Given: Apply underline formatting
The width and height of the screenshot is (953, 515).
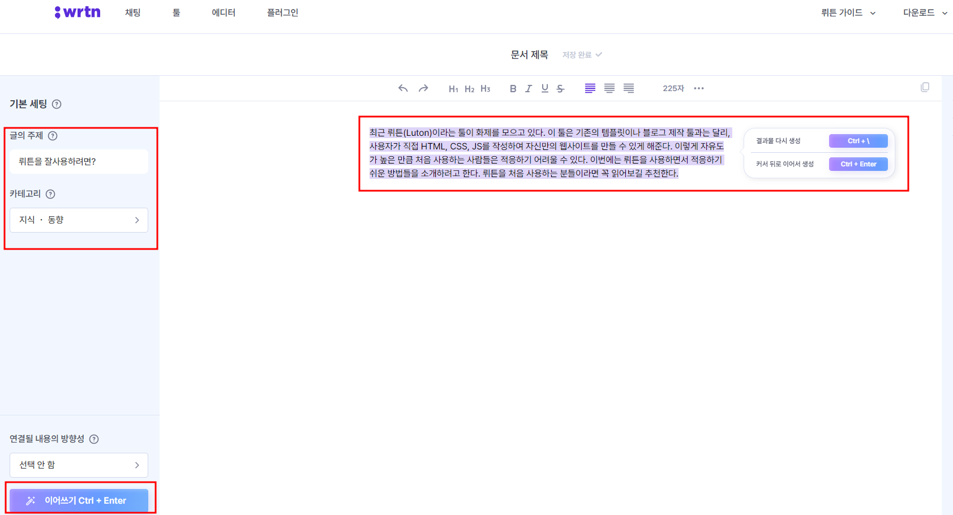Looking at the screenshot, I should pos(544,88).
